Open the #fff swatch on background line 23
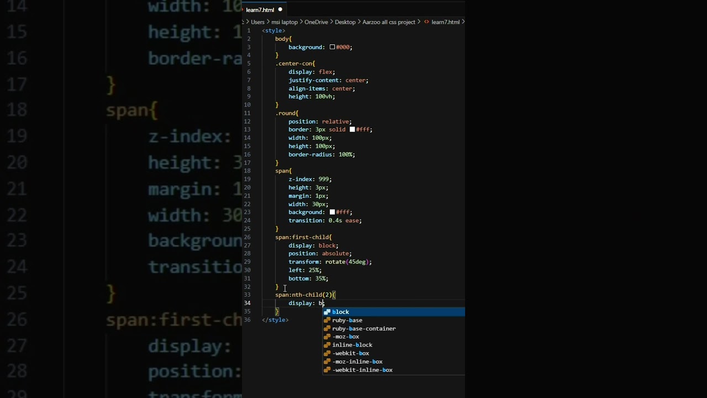This screenshot has height=398, width=707. point(332,212)
